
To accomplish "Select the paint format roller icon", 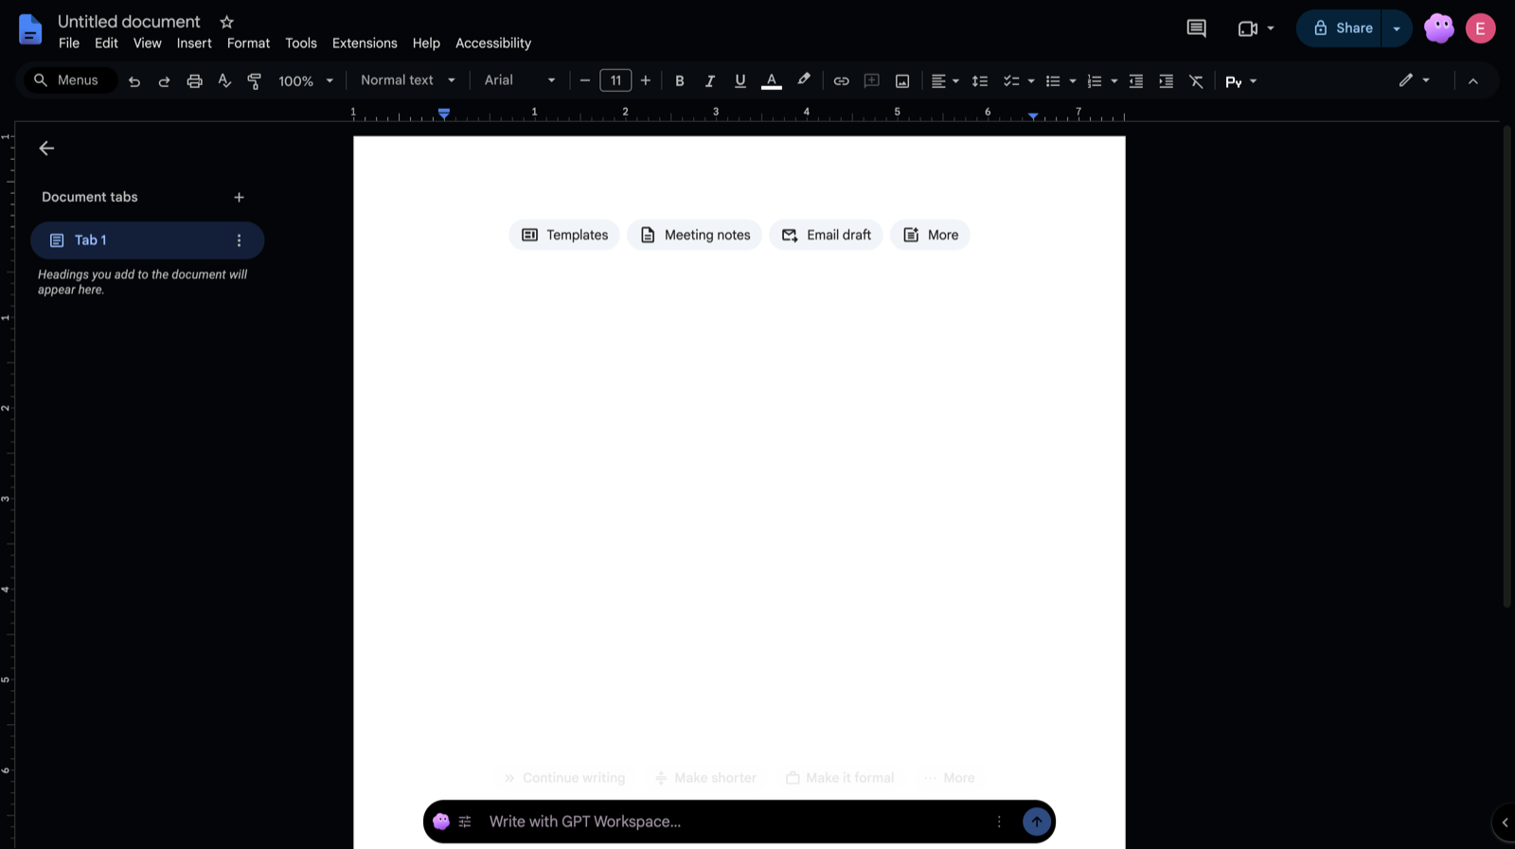I will point(254,81).
